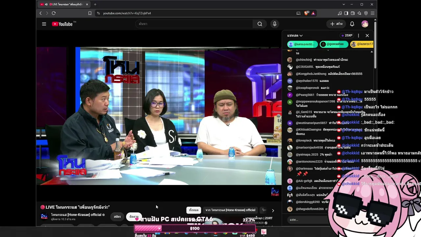Open @KongphobJankhong username in chat
The image size is (421, 237).
(x=311, y=74)
